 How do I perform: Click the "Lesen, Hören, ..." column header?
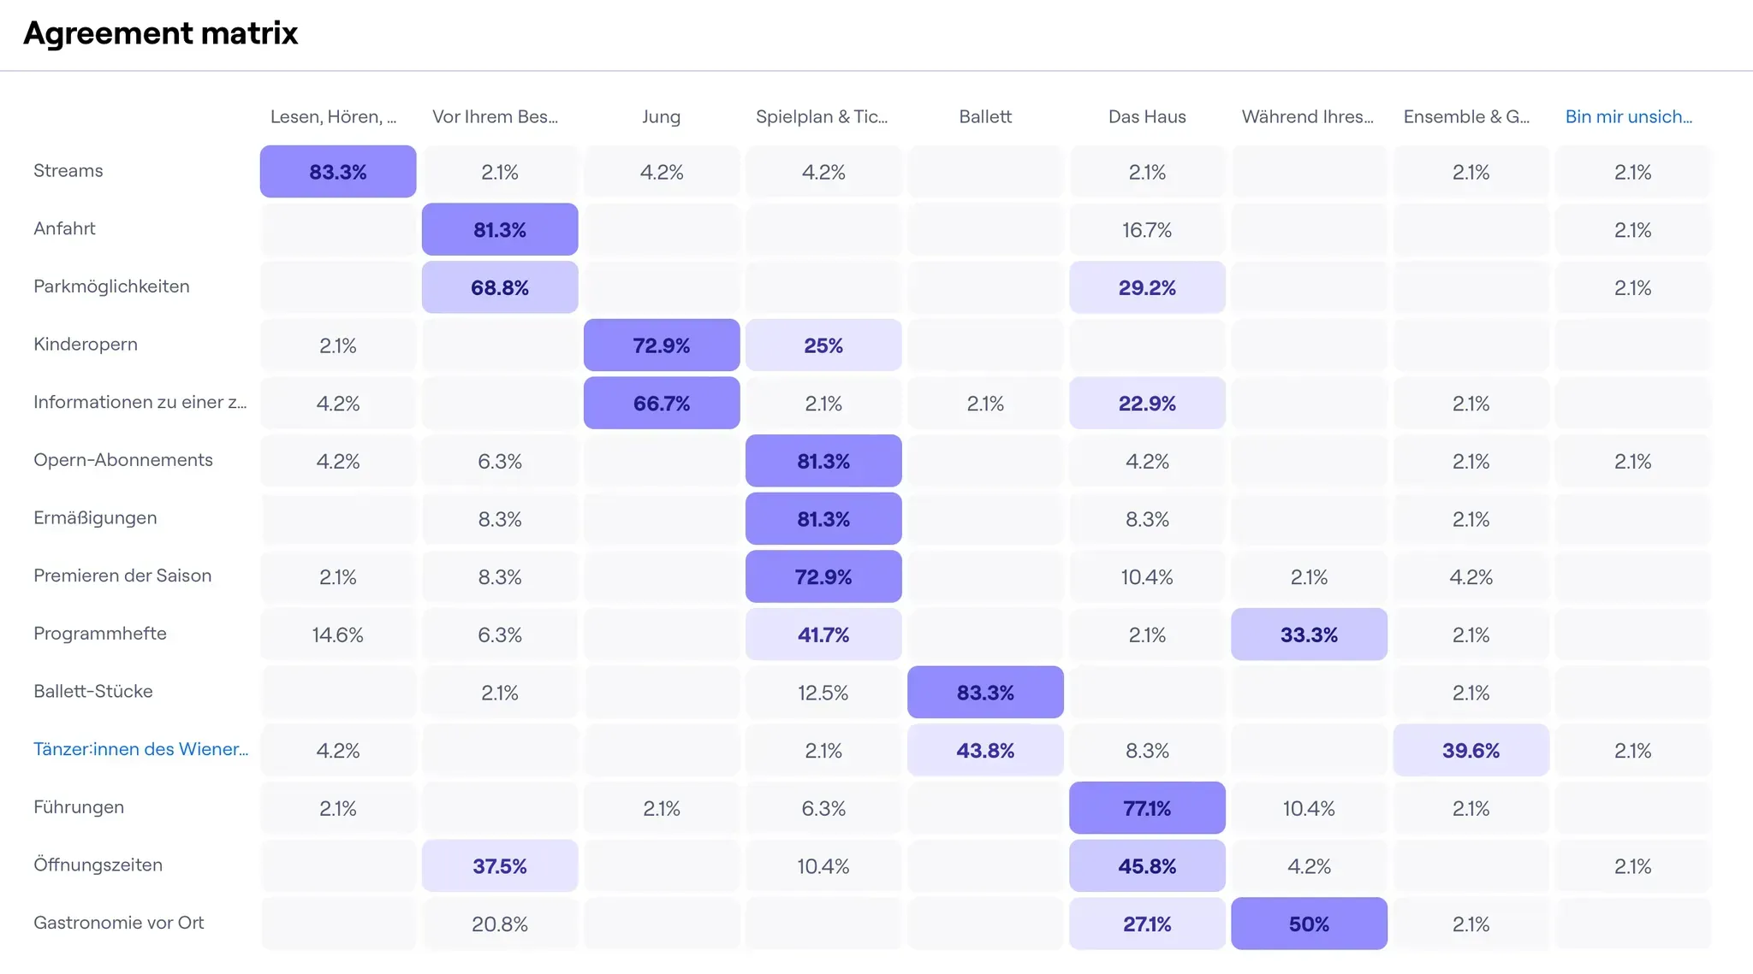333,117
